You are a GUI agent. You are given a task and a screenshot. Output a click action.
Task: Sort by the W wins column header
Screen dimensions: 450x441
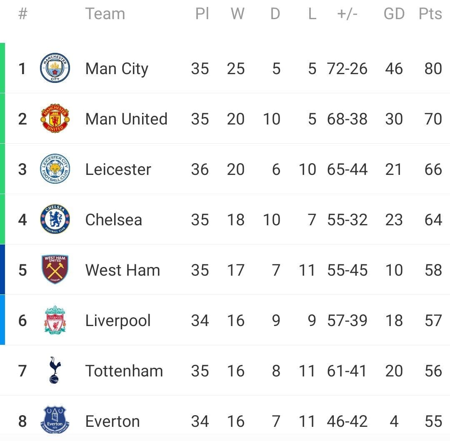tap(237, 14)
